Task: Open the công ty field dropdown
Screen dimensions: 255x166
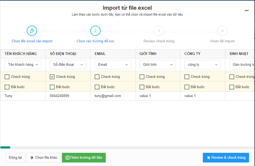Action: click(203, 64)
